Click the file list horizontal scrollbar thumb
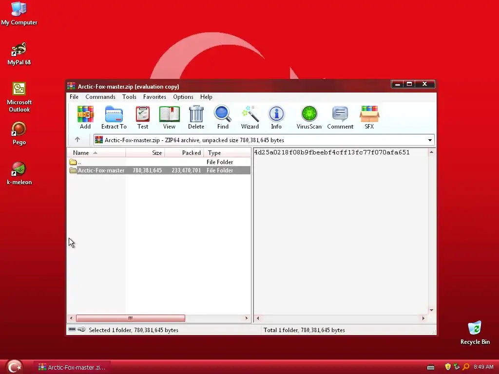Screen dimensions: 499x374 131,318
